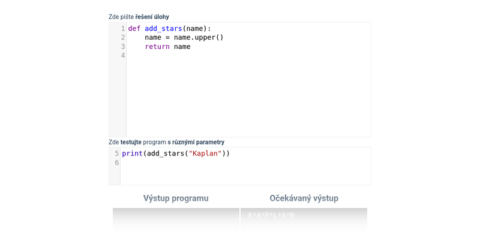Click the 'return' keyword in line 3
The height and width of the screenshot is (240, 480).
click(157, 47)
